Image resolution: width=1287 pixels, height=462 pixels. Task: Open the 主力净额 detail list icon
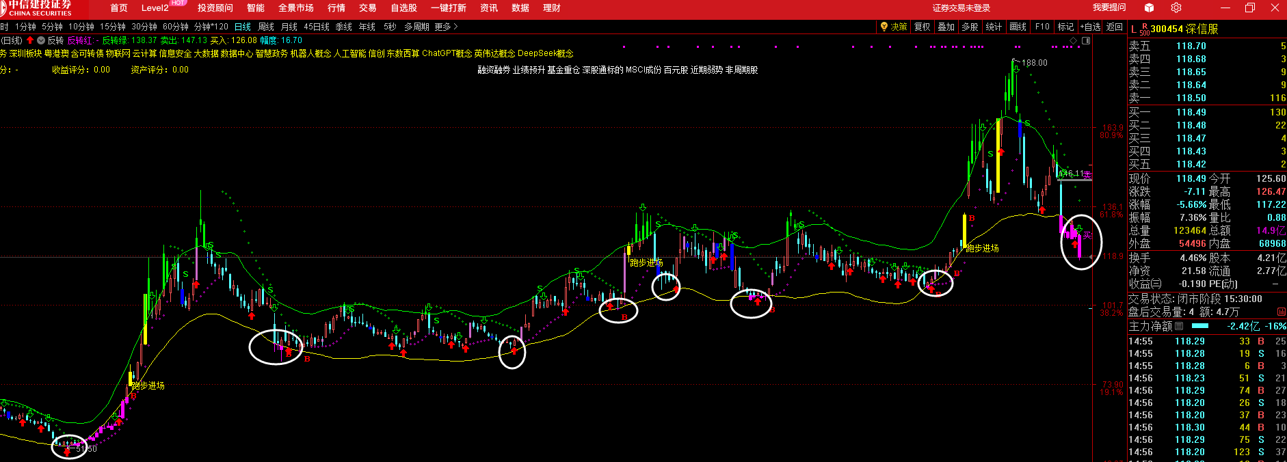tap(1179, 326)
